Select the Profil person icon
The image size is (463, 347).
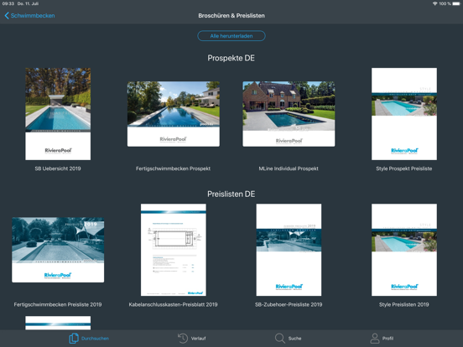click(375, 339)
